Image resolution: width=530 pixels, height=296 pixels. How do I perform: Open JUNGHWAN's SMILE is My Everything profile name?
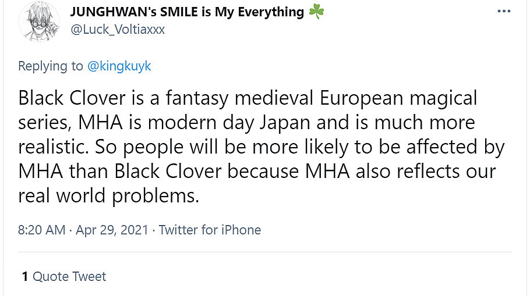[187, 12]
